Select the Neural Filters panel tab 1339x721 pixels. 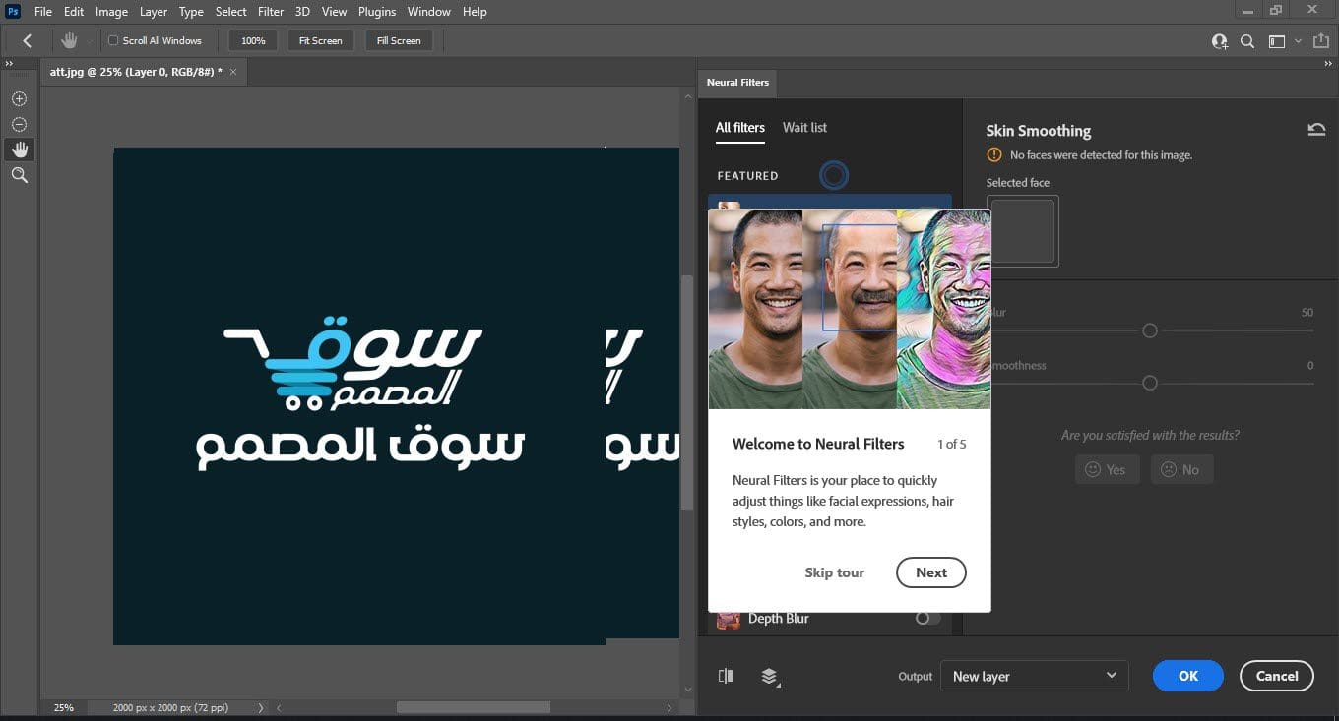[x=737, y=83]
